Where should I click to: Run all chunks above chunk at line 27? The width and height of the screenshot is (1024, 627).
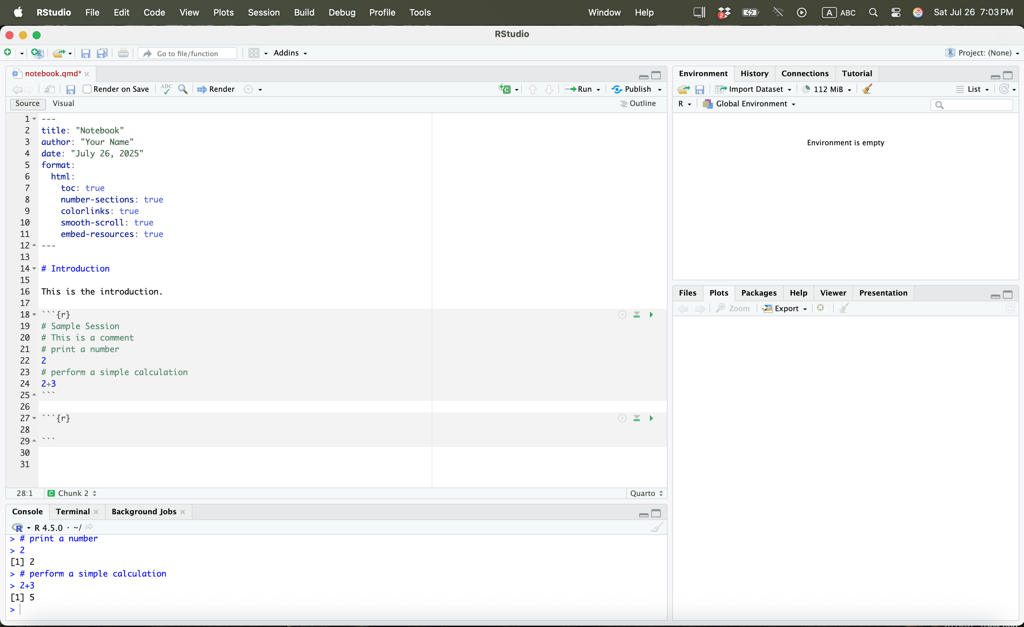(x=637, y=418)
